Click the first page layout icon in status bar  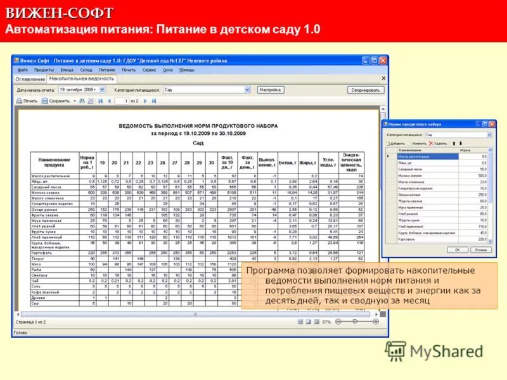(x=300, y=322)
